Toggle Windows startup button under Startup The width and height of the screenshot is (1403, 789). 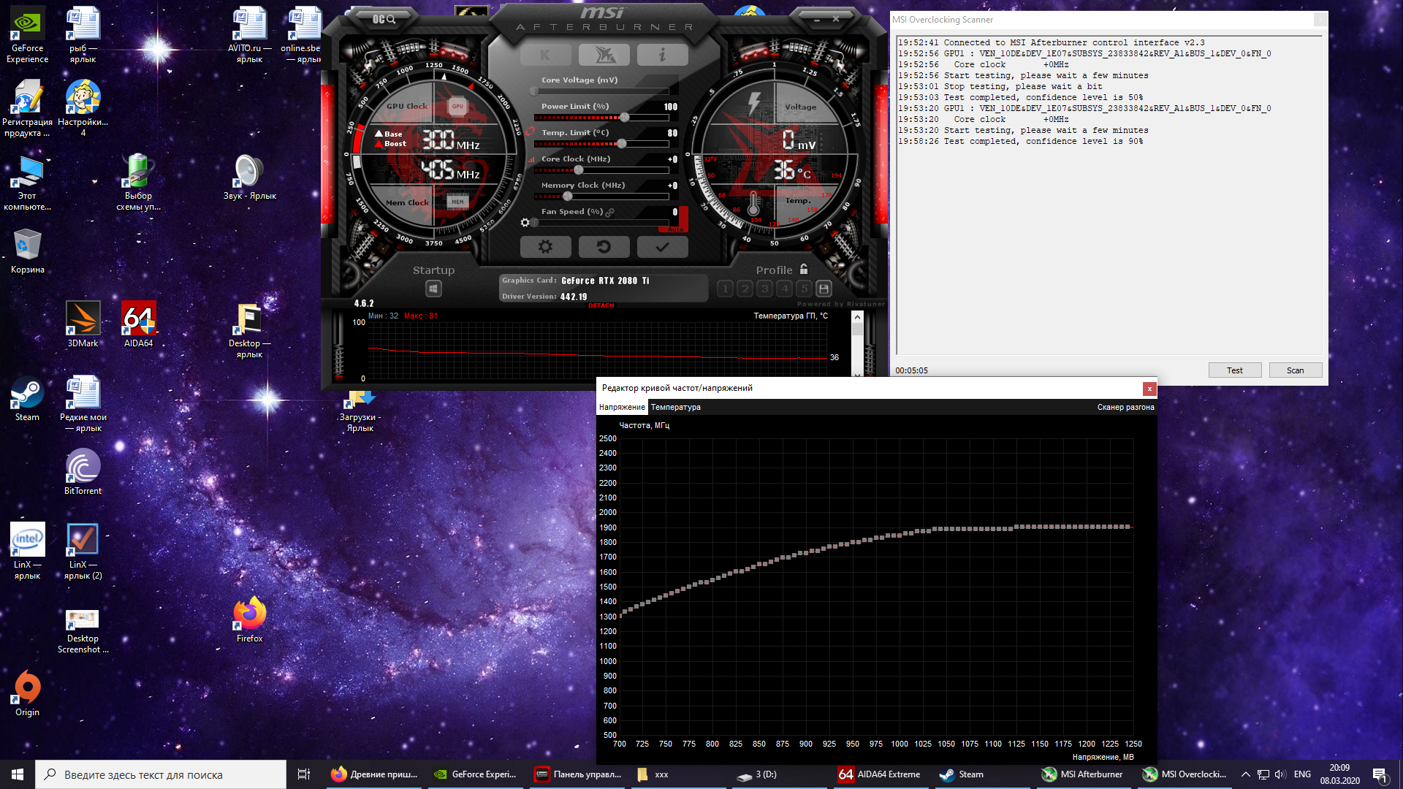point(433,289)
